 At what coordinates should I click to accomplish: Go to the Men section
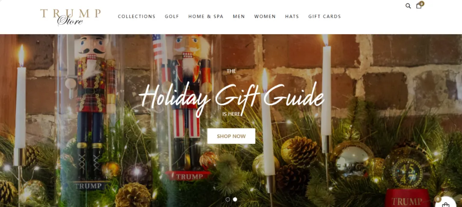(x=239, y=17)
